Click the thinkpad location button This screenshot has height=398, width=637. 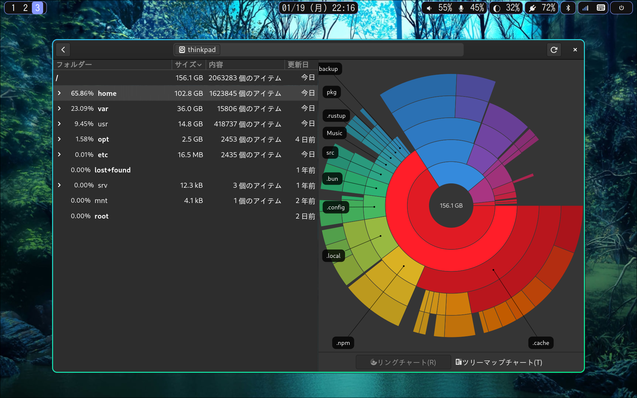click(x=197, y=50)
